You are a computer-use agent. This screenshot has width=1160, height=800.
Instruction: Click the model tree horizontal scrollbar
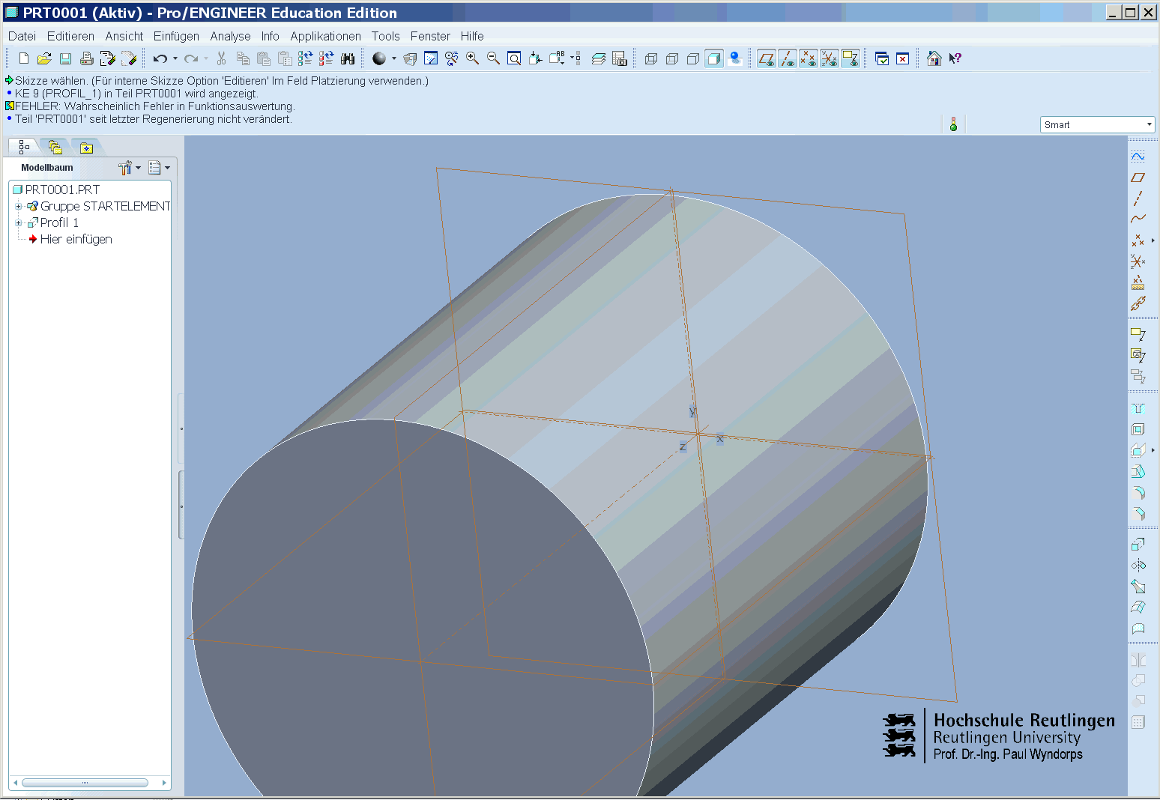[x=85, y=783]
